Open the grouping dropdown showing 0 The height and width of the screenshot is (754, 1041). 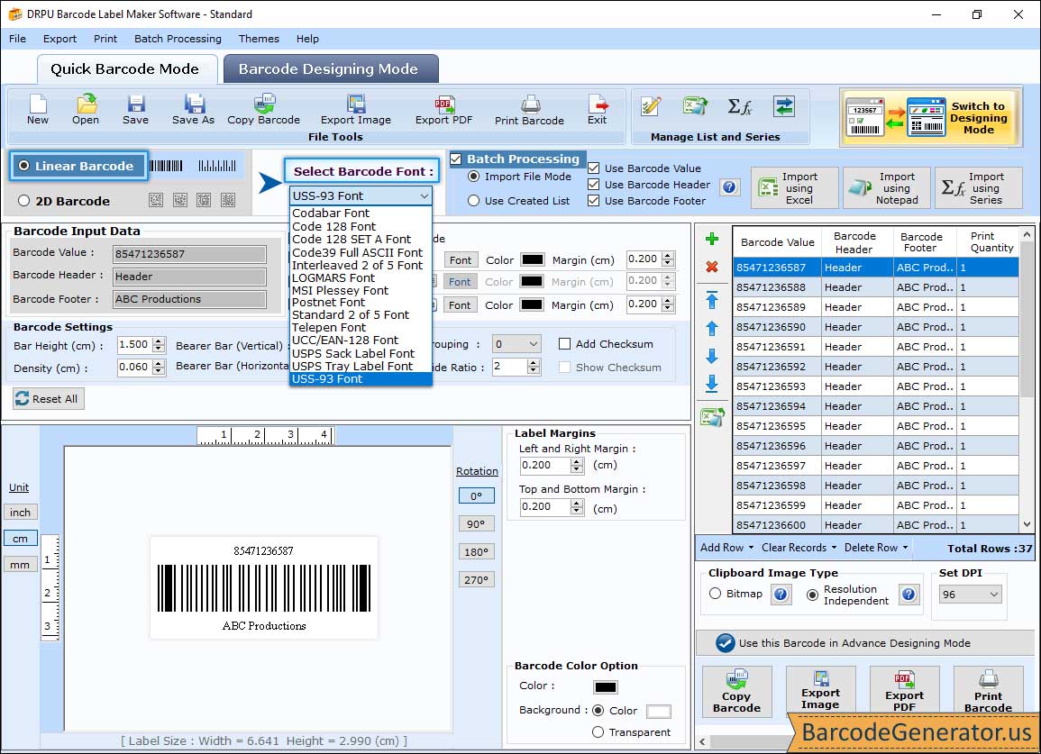tap(516, 344)
